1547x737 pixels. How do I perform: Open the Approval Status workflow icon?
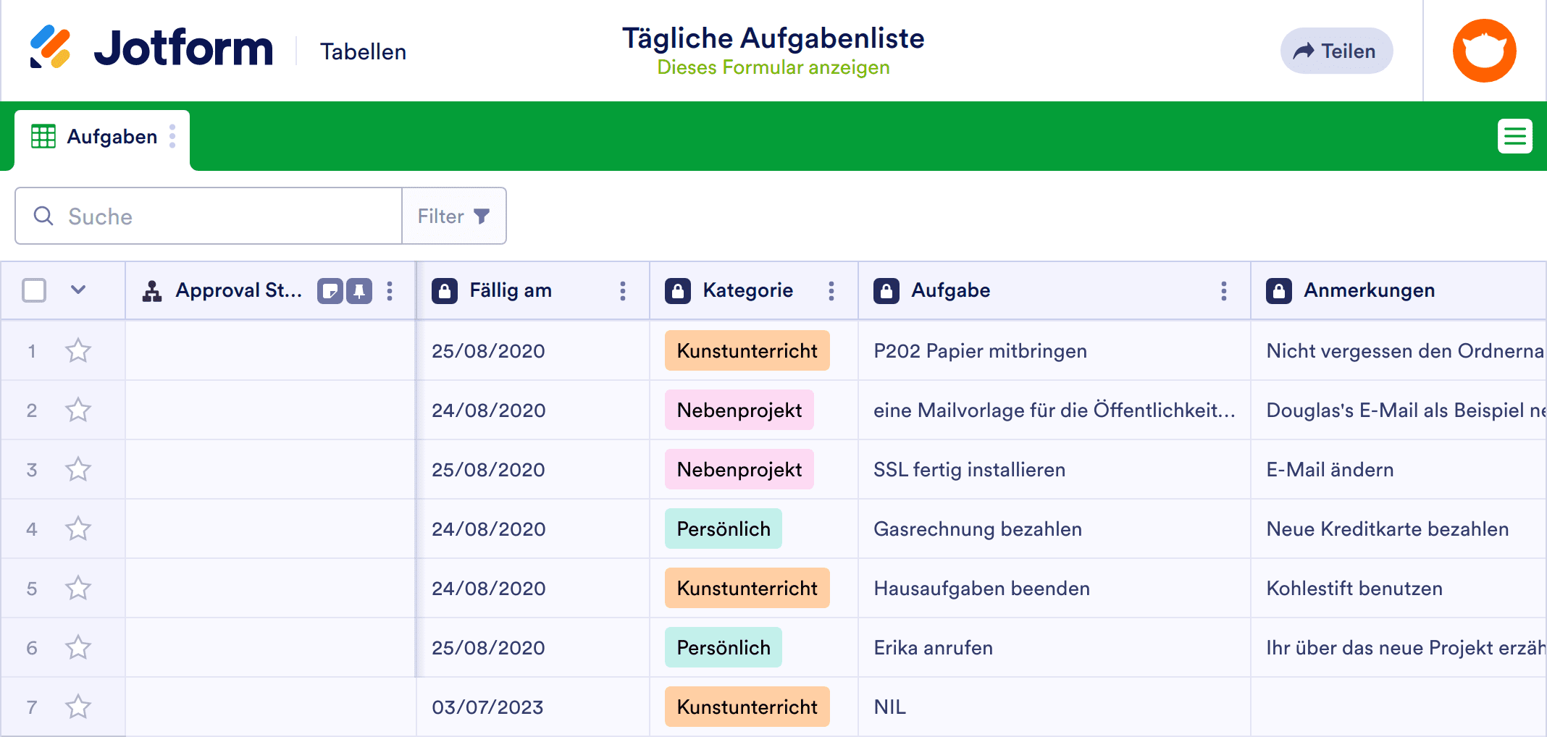(x=151, y=290)
